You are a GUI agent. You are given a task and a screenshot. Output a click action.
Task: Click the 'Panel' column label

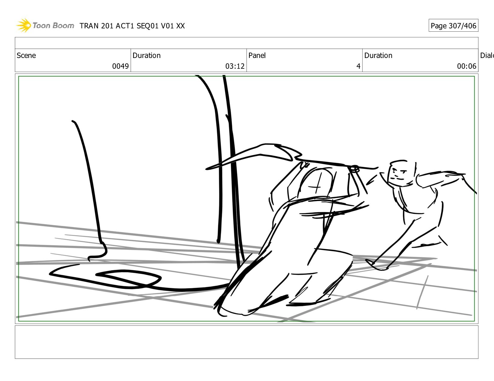coord(257,56)
